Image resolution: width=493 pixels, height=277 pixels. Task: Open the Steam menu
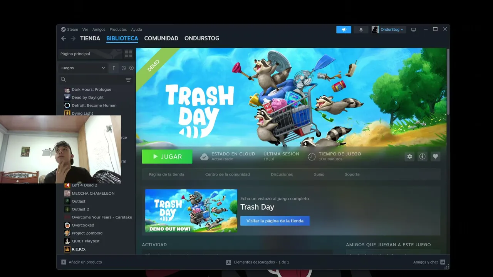(72, 30)
